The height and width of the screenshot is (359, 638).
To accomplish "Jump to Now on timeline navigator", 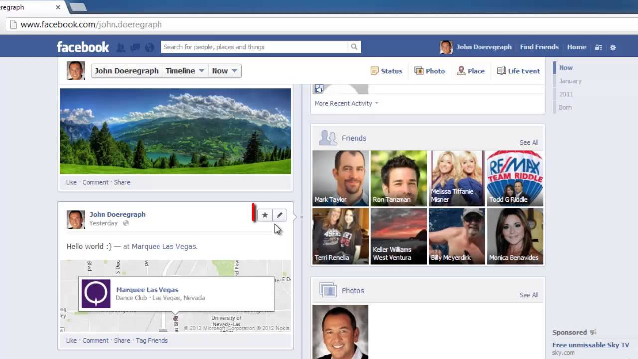I will 566,68.
